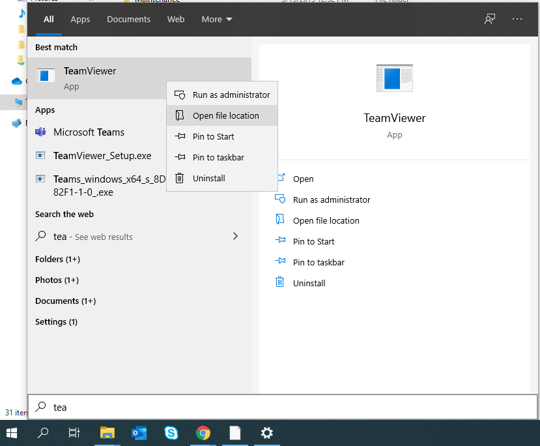Image resolution: width=540 pixels, height=446 pixels.
Task: Open Google Chrome from the taskbar
Action: [x=203, y=432]
